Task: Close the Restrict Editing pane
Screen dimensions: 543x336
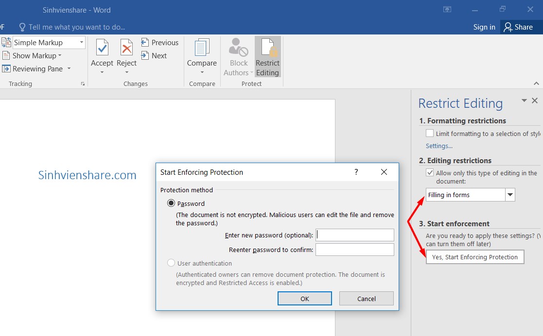Action: [x=535, y=101]
